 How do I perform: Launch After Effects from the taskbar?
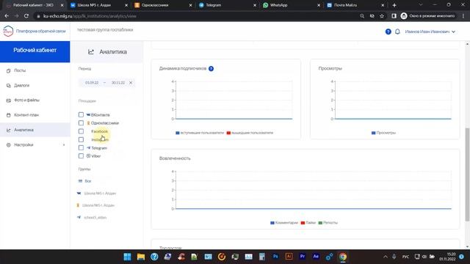(316, 257)
